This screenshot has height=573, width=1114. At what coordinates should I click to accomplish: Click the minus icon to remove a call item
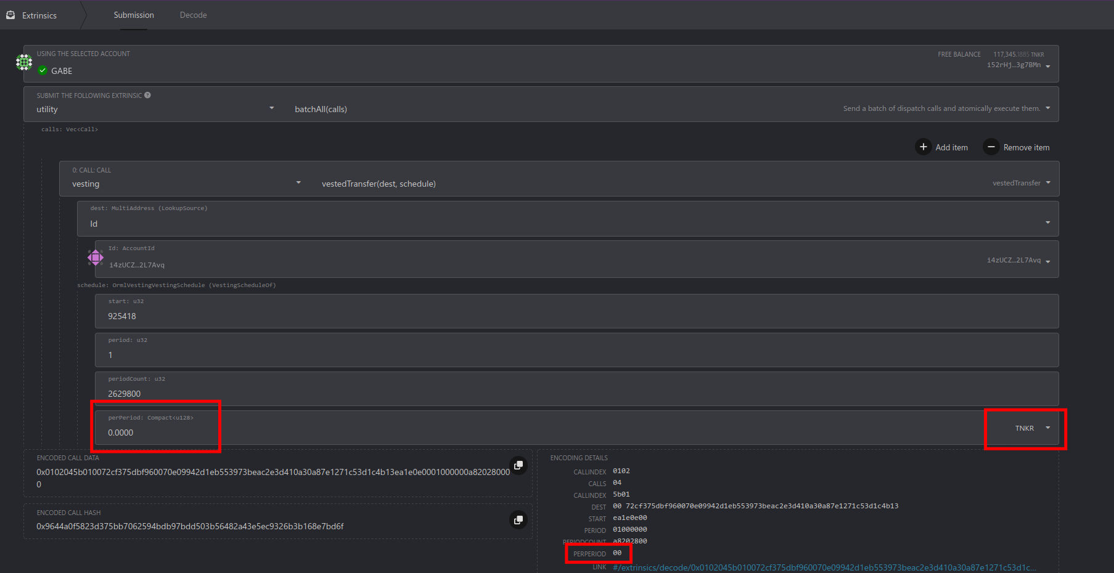click(x=991, y=147)
